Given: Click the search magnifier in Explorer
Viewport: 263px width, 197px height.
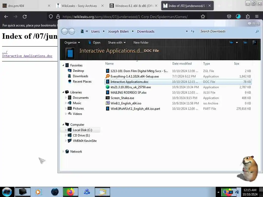Looking at the screenshot, I should click(x=257, y=31).
